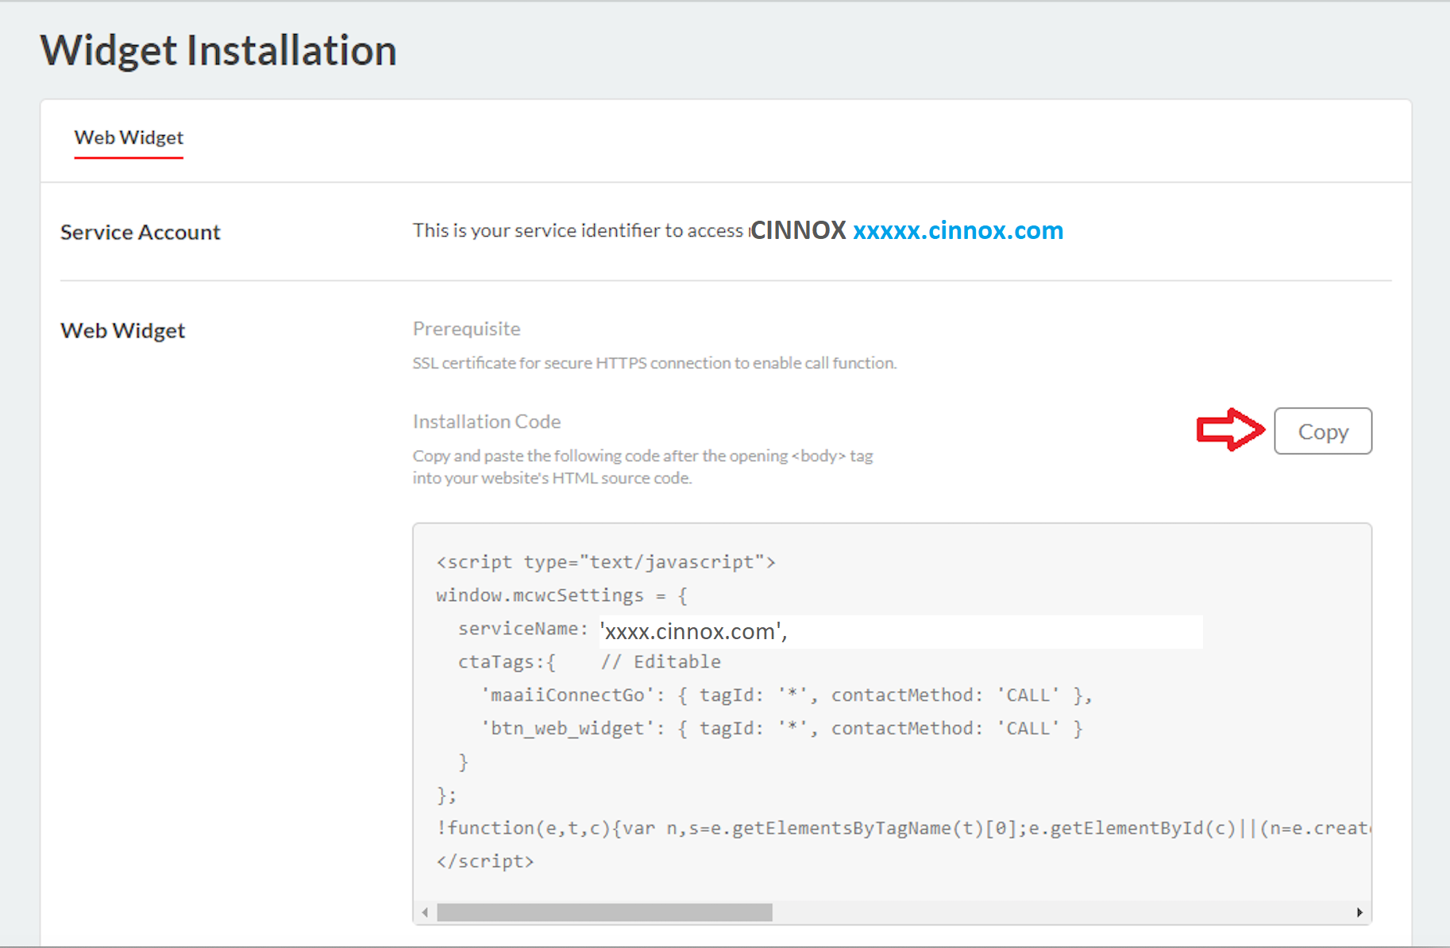Click the 'into your website's HTML source code' line
The image size is (1450, 948).
pyautogui.click(x=552, y=478)
